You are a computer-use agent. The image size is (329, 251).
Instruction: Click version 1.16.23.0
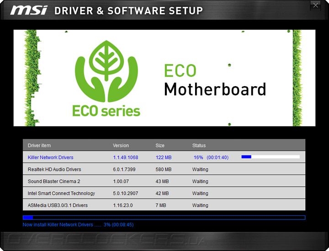pyautogui.click(x=123, y=205)
